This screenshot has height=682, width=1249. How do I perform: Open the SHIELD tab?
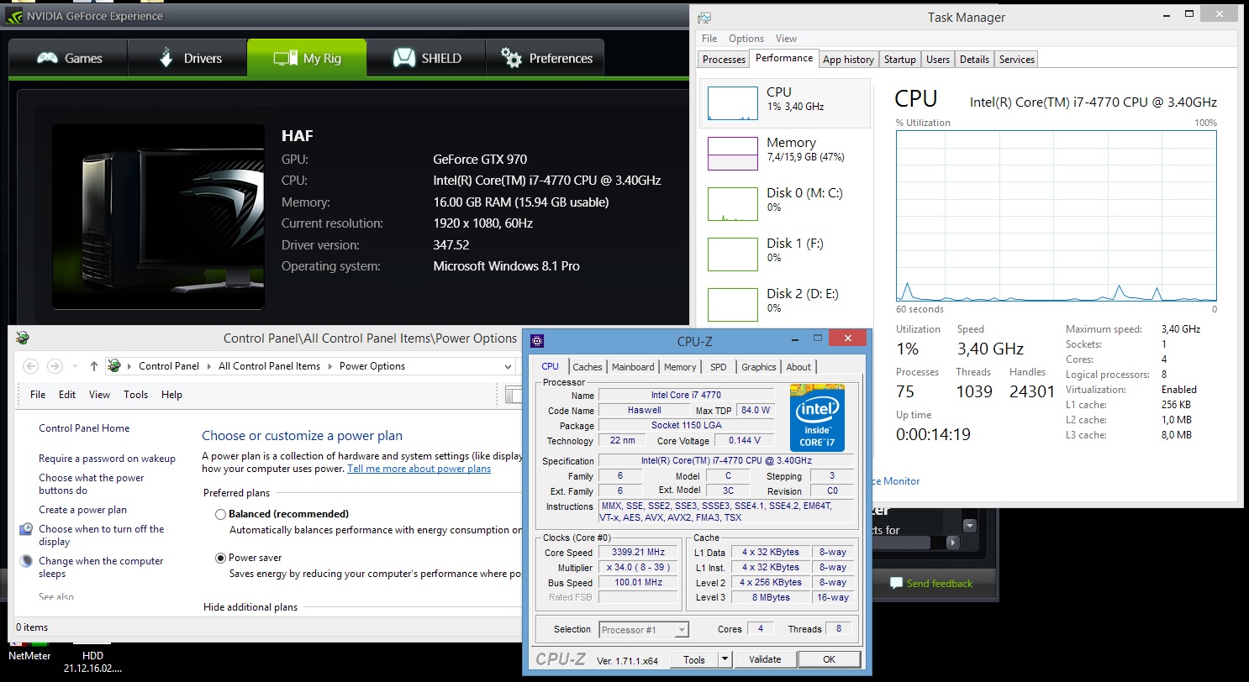click(x=426, y=59)
